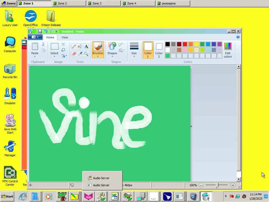Image resolution: width=269 pixels, height=202 pixels.
Task: Open the shape Fill dropdown
Action: click(x=122, y=50)
